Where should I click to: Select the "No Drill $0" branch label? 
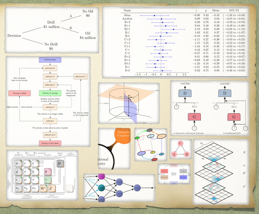click(x=51, y=46)
